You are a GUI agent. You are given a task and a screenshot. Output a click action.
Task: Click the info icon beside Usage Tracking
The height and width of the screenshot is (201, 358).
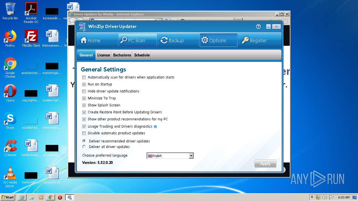(156, 126)
